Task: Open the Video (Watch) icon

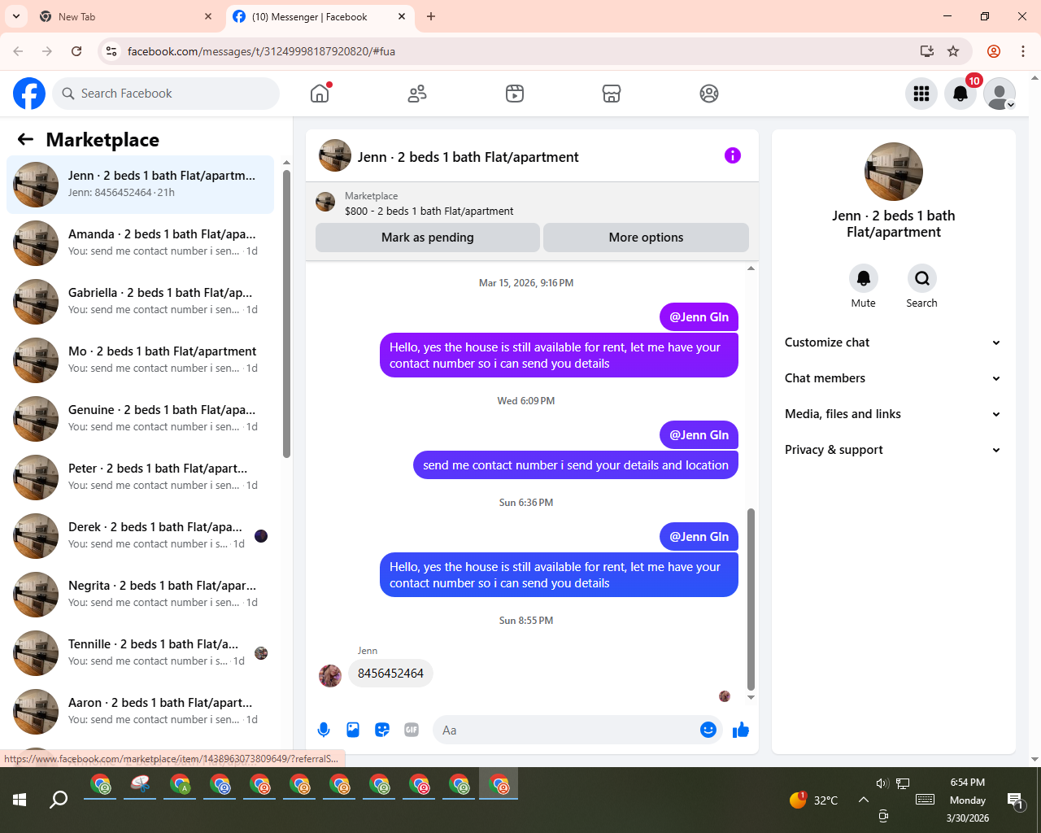Action: pos(515,94)
